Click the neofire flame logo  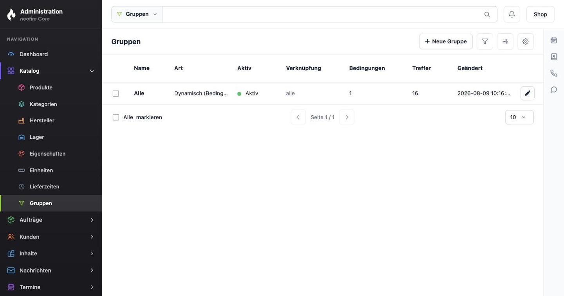pyautogui.click(x=11, y=14)
